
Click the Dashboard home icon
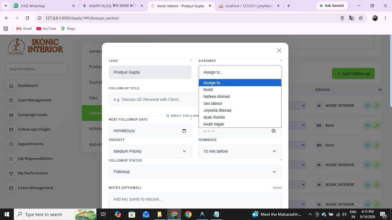pos(11,86)
